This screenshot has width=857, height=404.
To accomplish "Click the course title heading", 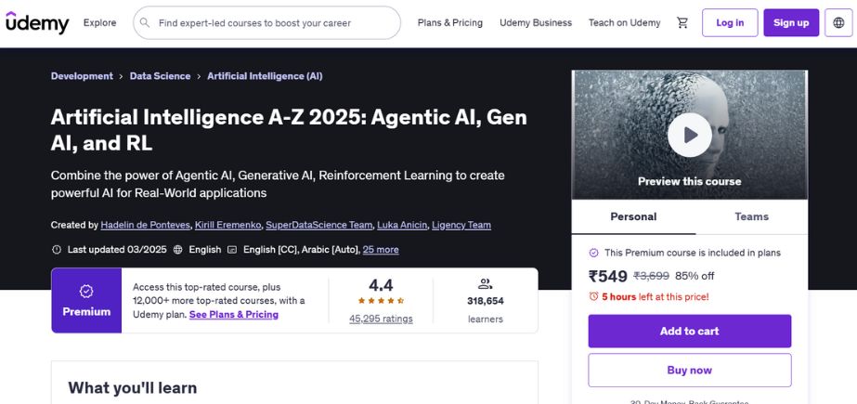I will pos(289,130).
